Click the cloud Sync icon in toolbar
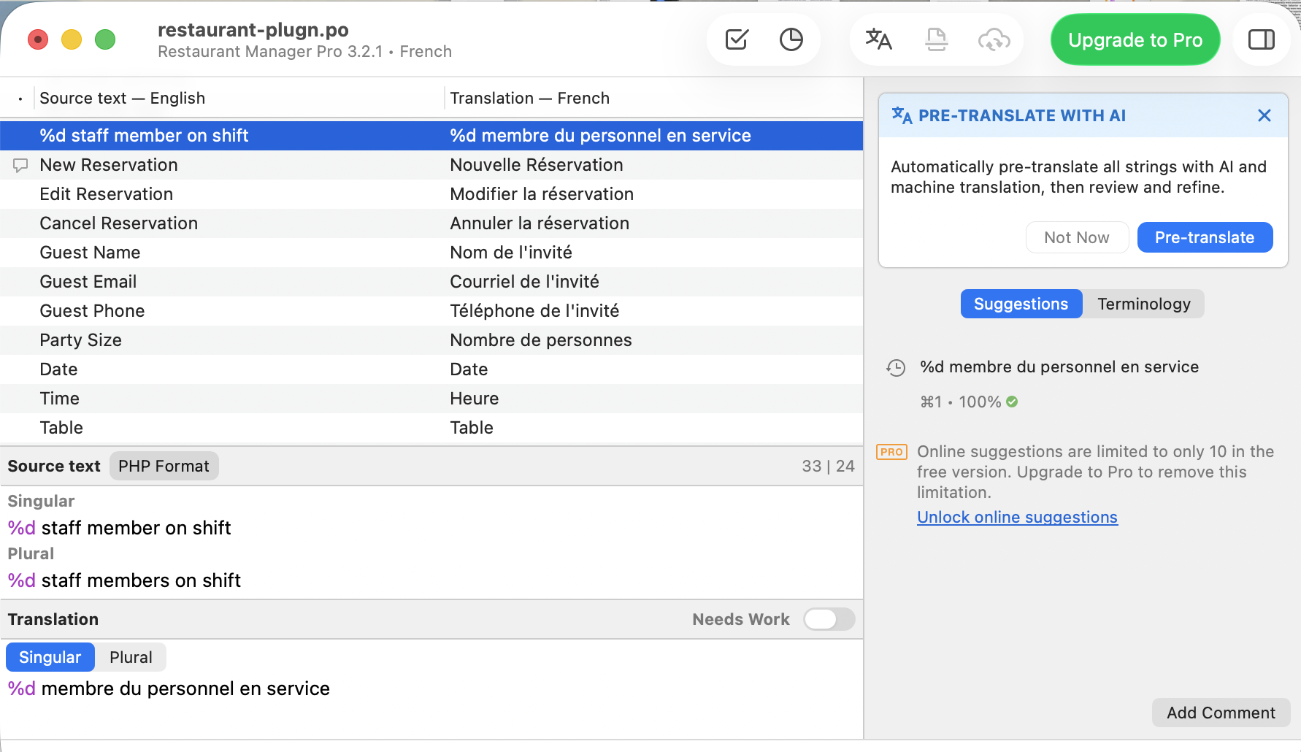The width and height of the screenshot is (1301, 752). point(994,39)
